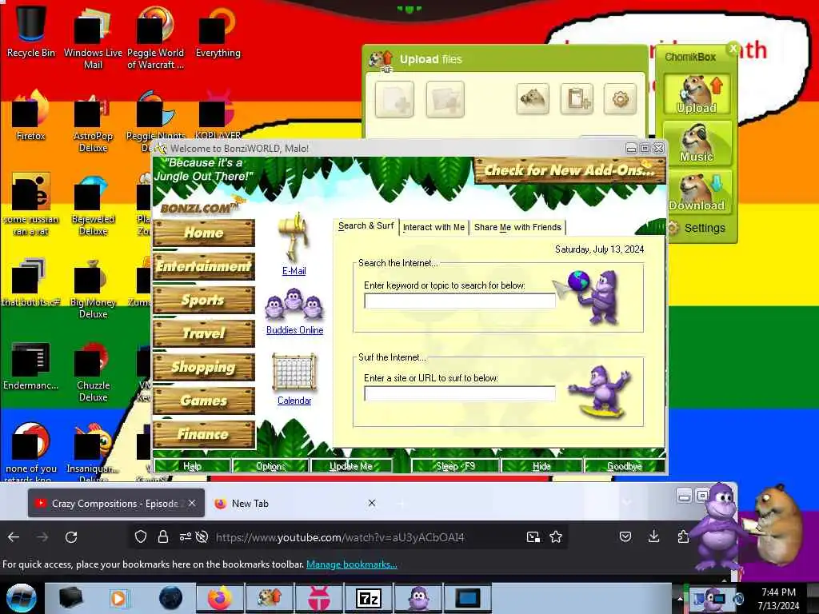Viewport: 819px width, 614px height.
Task: Click the Manage bookmarks link
Action: [352, 564]
